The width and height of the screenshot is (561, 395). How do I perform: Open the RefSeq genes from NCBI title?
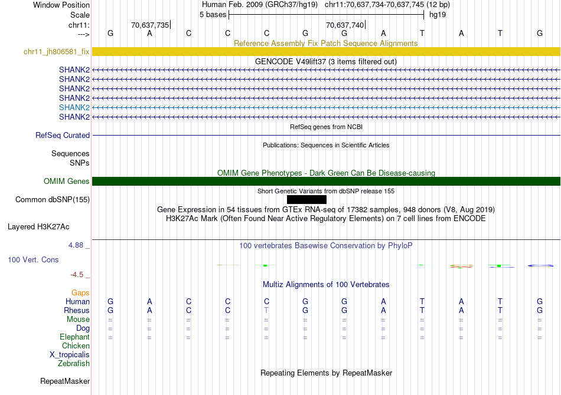point(326,127)
